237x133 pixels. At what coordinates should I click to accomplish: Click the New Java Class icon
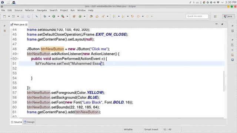pos(80,16)
